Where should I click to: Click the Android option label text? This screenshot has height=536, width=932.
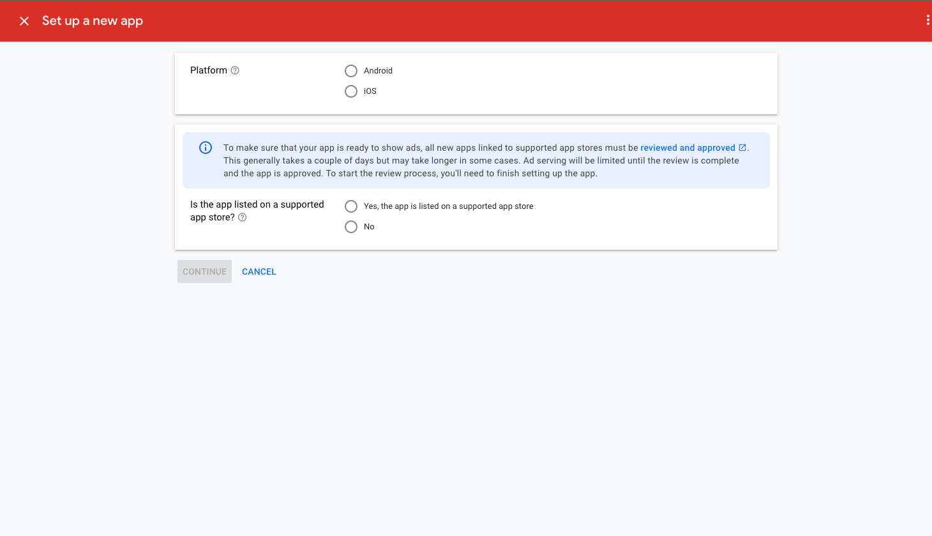(378, 71)
